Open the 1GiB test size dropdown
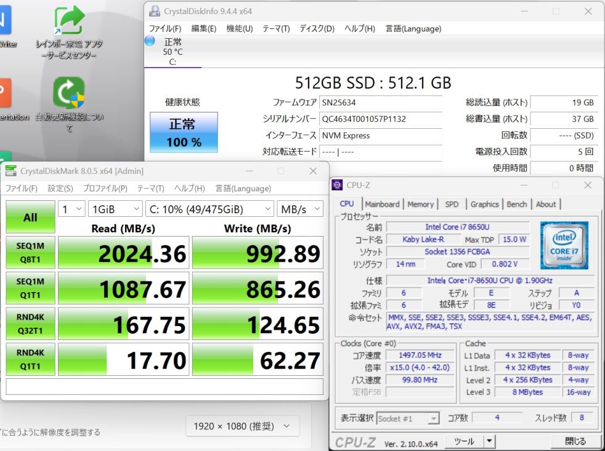 [116, 209]
